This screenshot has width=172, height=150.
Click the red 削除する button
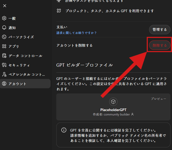click(160, 45)
